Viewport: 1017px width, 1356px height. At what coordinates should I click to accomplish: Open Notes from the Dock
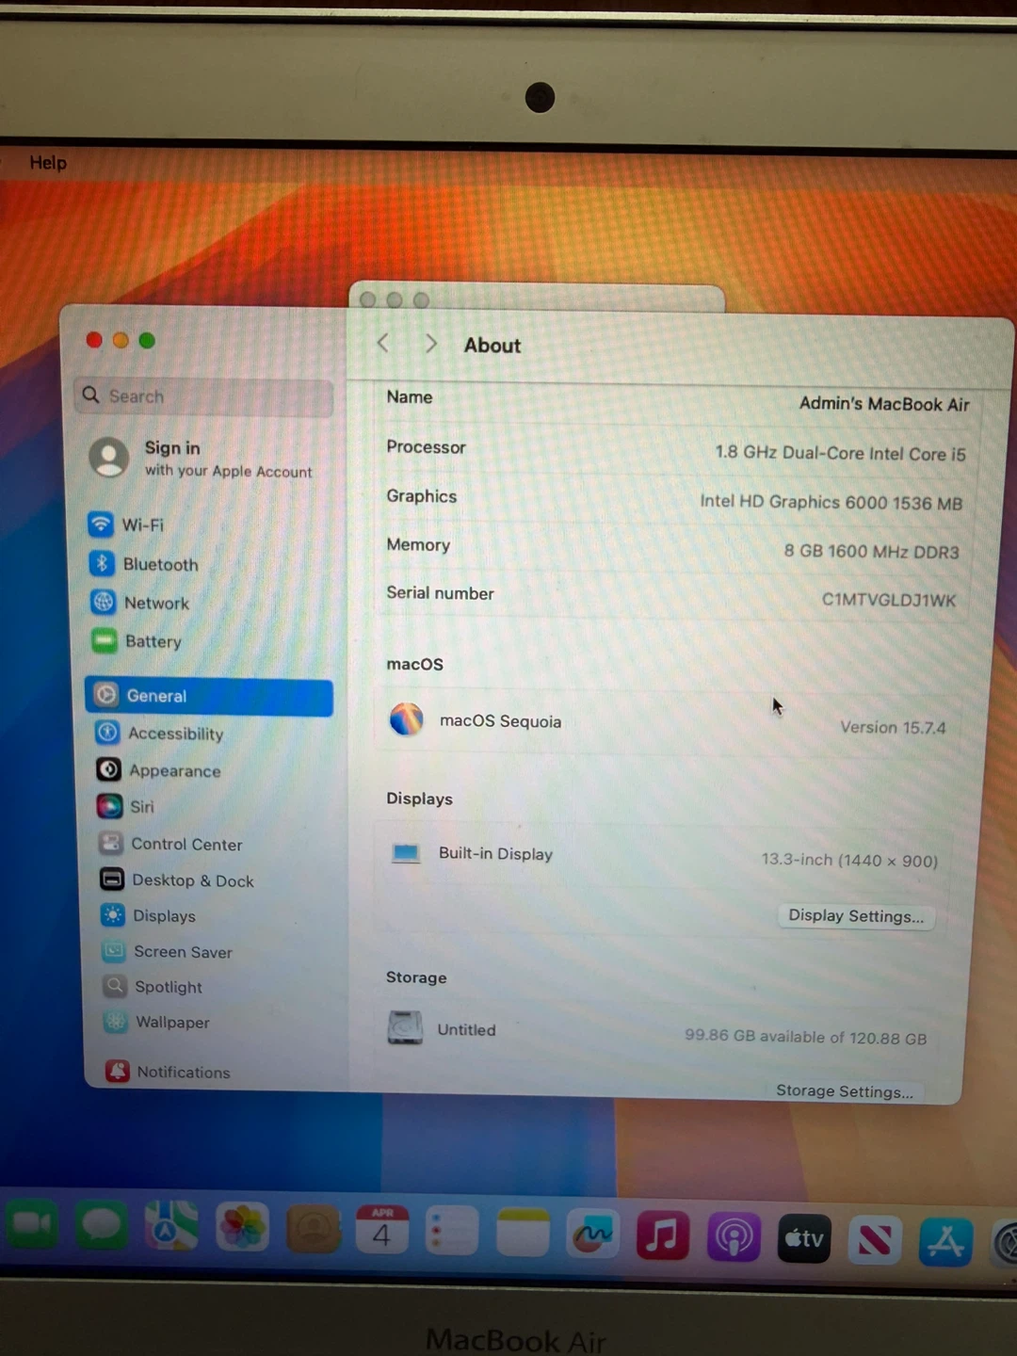click(523, 1233)
